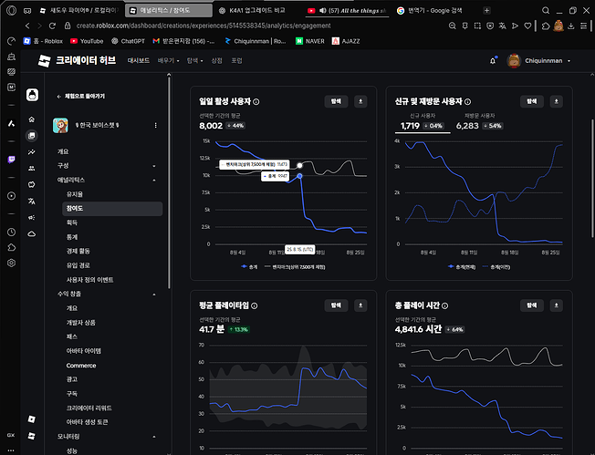Open the analytics trend icon in sidebar

click(x=32, y=152)
